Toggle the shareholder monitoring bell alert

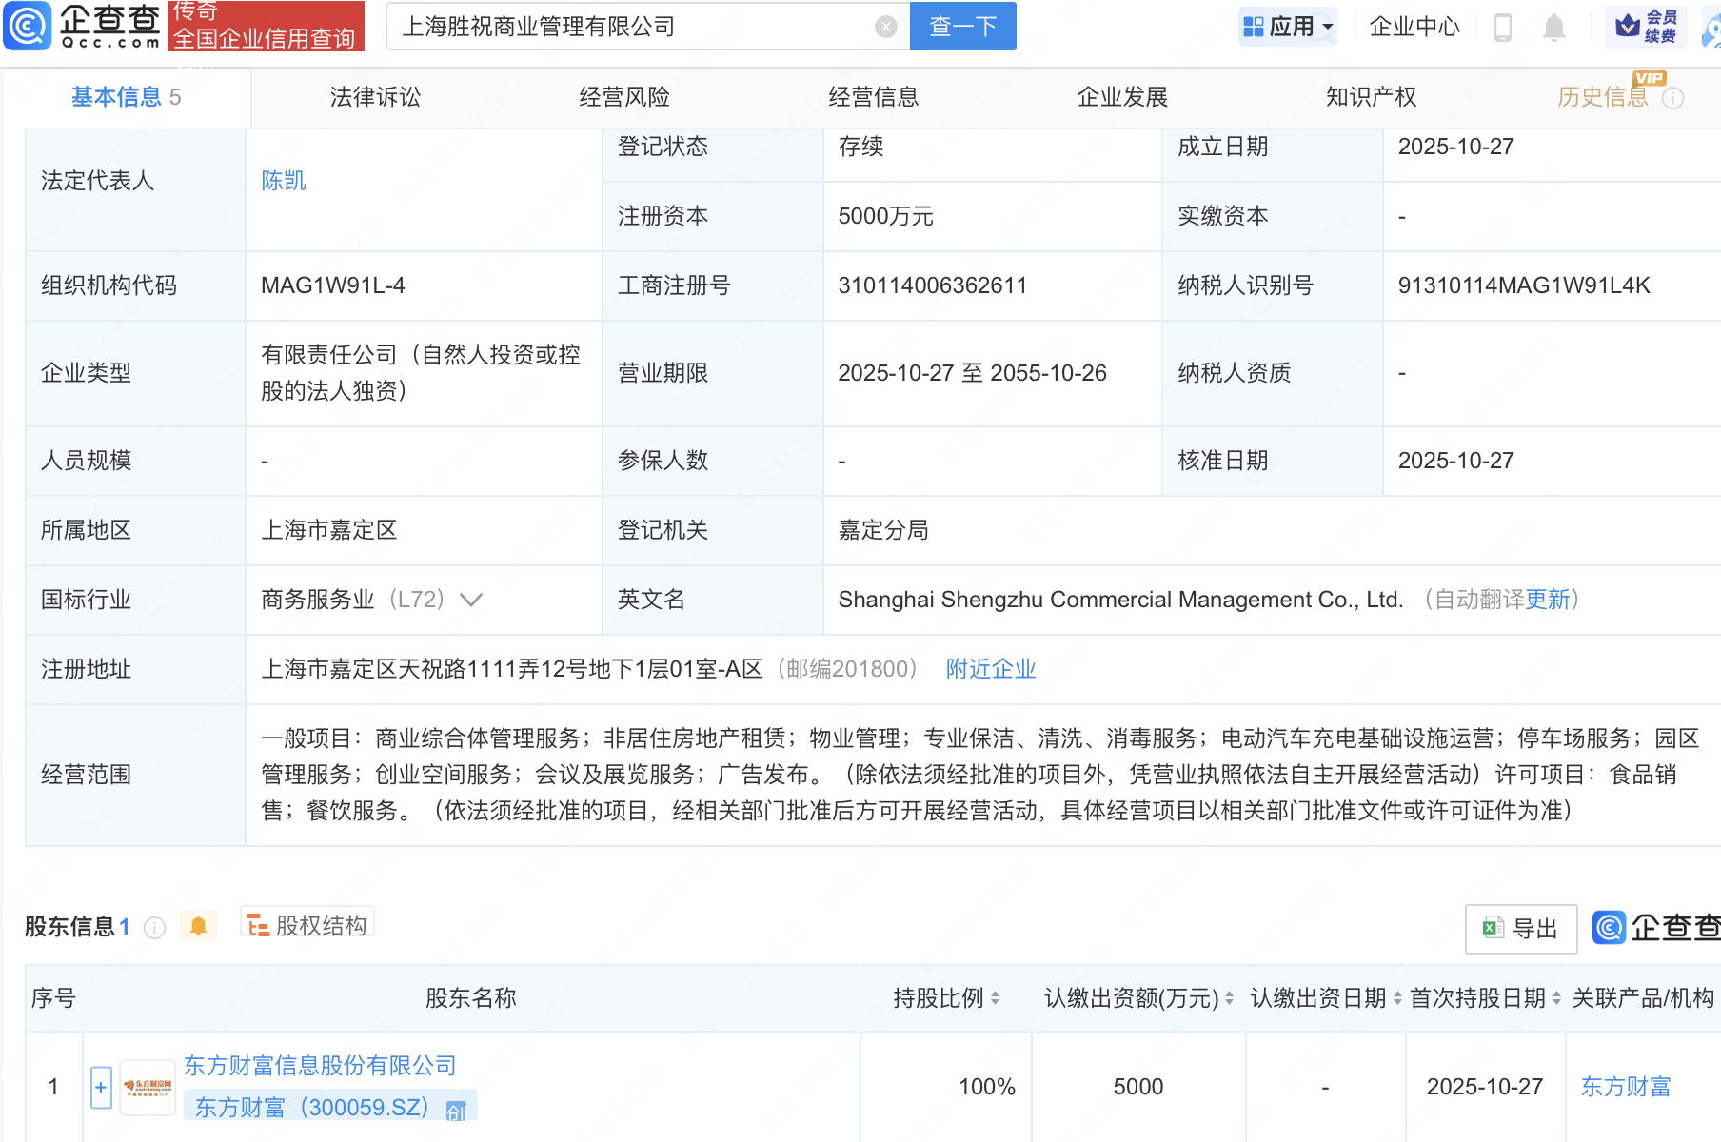tap(198, 926)
